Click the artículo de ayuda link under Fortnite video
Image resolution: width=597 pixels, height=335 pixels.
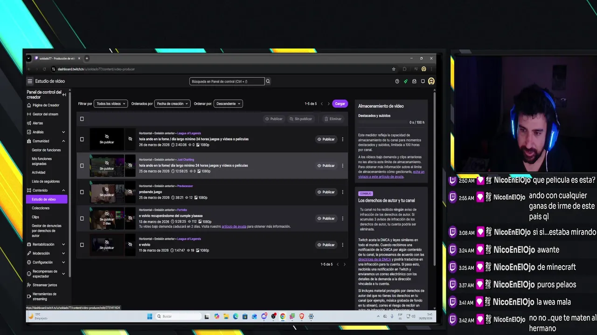[234, 227]
